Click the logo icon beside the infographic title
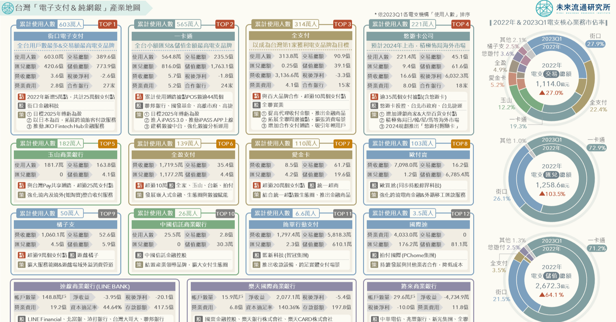 [x=7, y=8]
